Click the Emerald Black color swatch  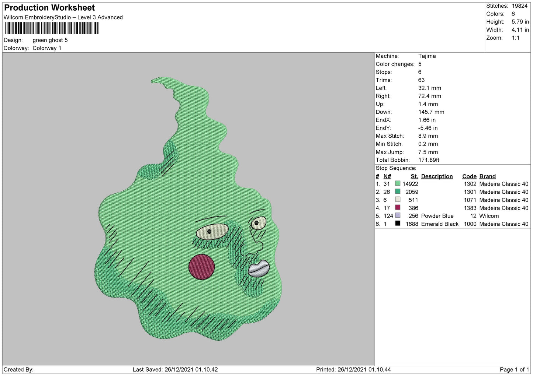point(398,224)
